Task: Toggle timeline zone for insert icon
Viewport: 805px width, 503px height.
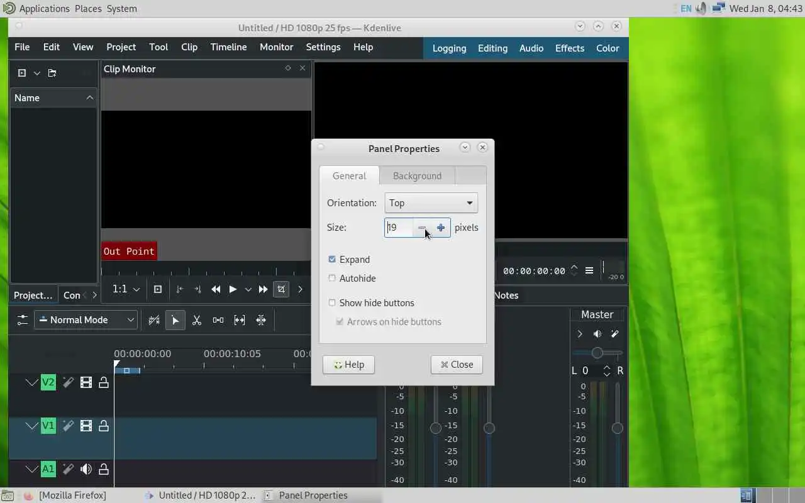Action: click(x=154, y=320)
